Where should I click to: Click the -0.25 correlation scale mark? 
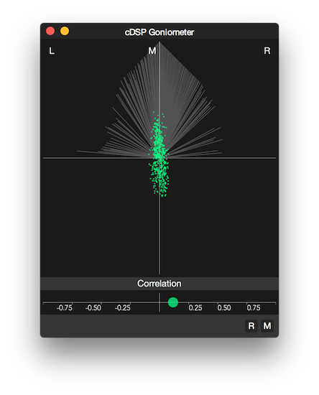pyautogui.click(x=123, y=308)
